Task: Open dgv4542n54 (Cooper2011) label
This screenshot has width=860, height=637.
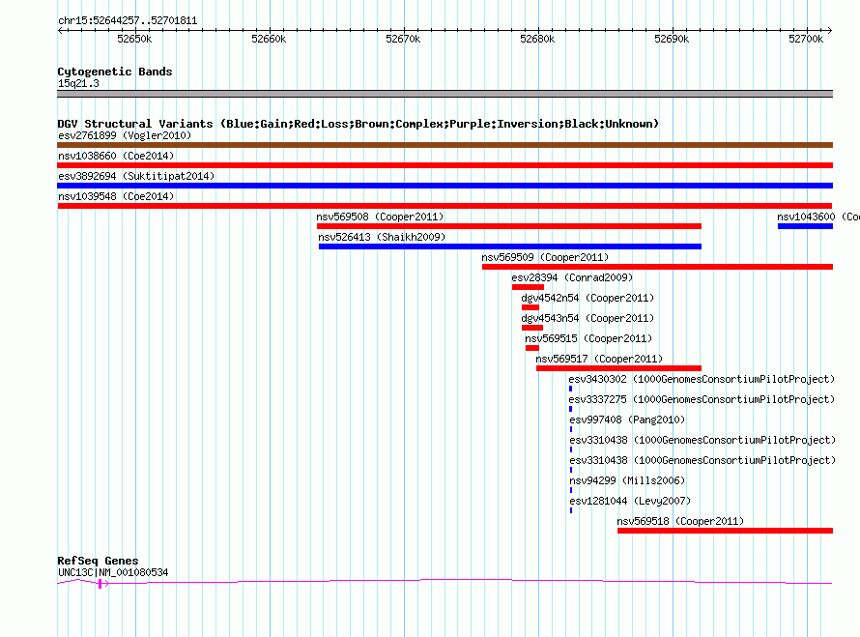Action: [x=588, y=298]
